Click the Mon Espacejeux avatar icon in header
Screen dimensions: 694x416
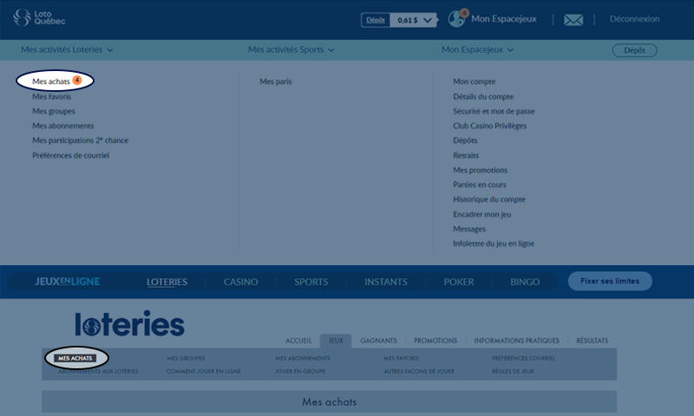click(457, 19)
